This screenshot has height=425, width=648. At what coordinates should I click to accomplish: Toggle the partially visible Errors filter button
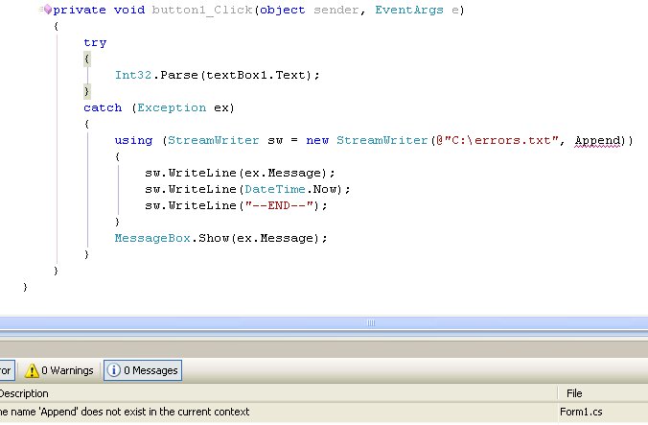click(6, 370)
